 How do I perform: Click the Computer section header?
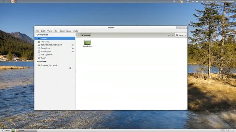[x=42, y=34]
